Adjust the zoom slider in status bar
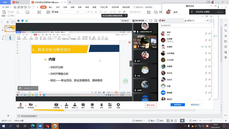229x129 pixels. click(x=211, y=121)
